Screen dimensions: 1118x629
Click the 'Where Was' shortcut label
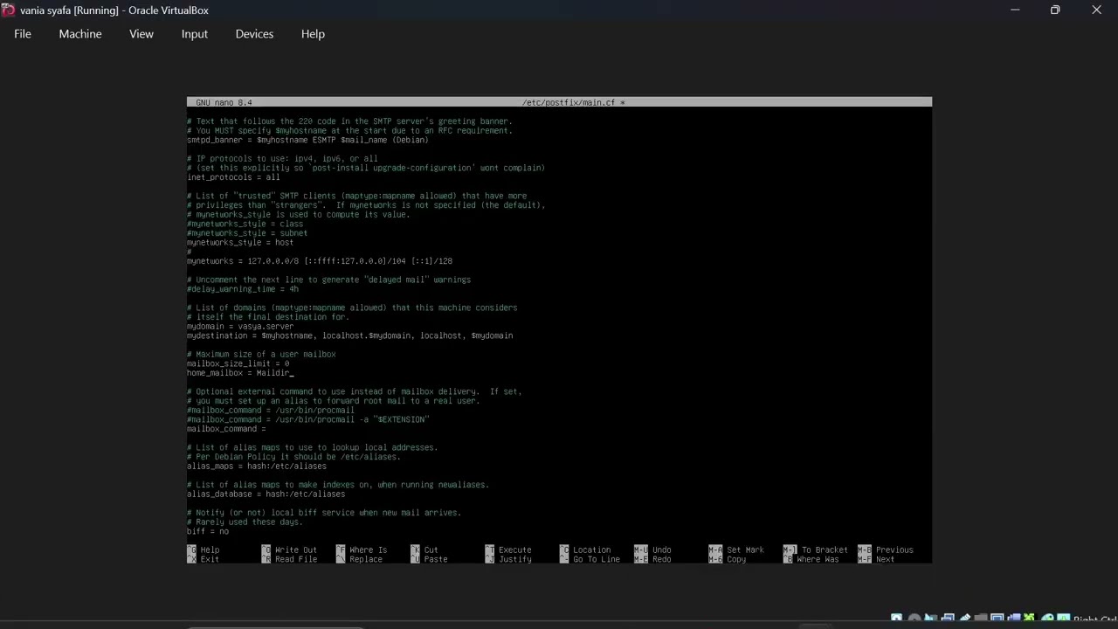[x=818, y=559]
